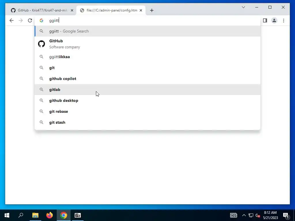Choose the 'github desktop' suggestion

(148, 100)
